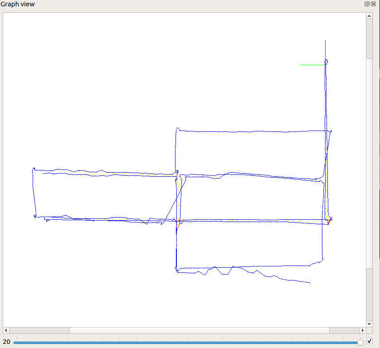The image size is (380, 348).
Task: Click the middle of the blue slider track
Action: pyautogui.click(x=186, y=343)
